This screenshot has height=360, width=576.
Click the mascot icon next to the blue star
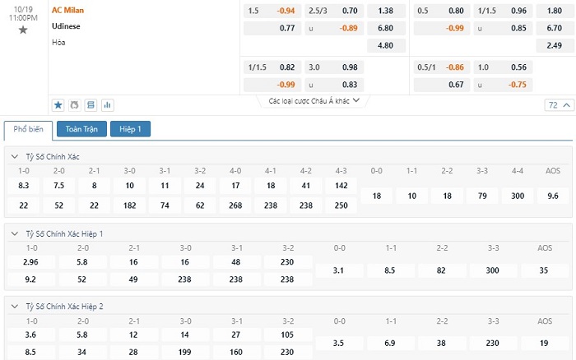click(x=74, y=105)
